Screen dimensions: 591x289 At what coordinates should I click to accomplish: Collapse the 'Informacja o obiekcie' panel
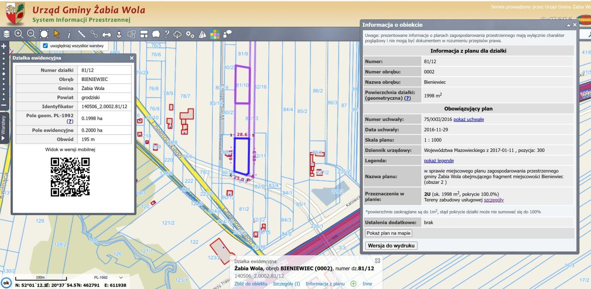point(567,25)
